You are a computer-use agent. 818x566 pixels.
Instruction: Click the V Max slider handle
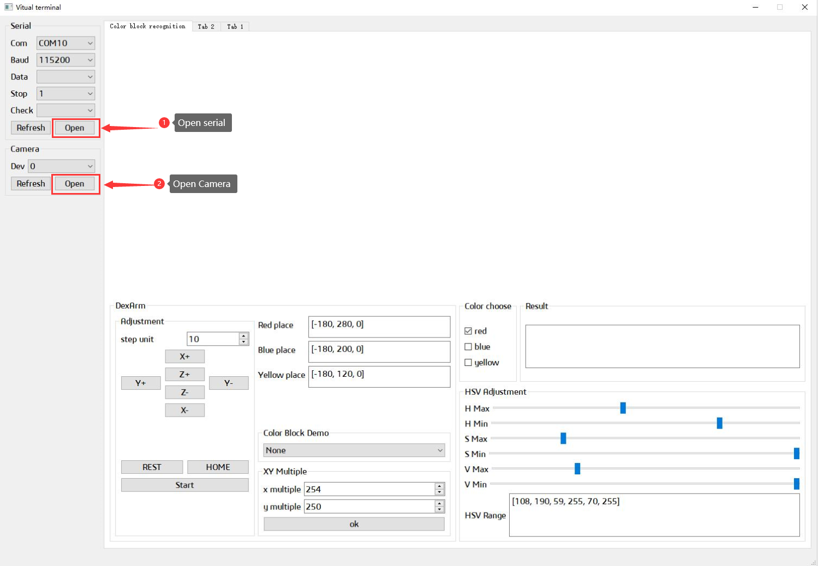(577, 469)
